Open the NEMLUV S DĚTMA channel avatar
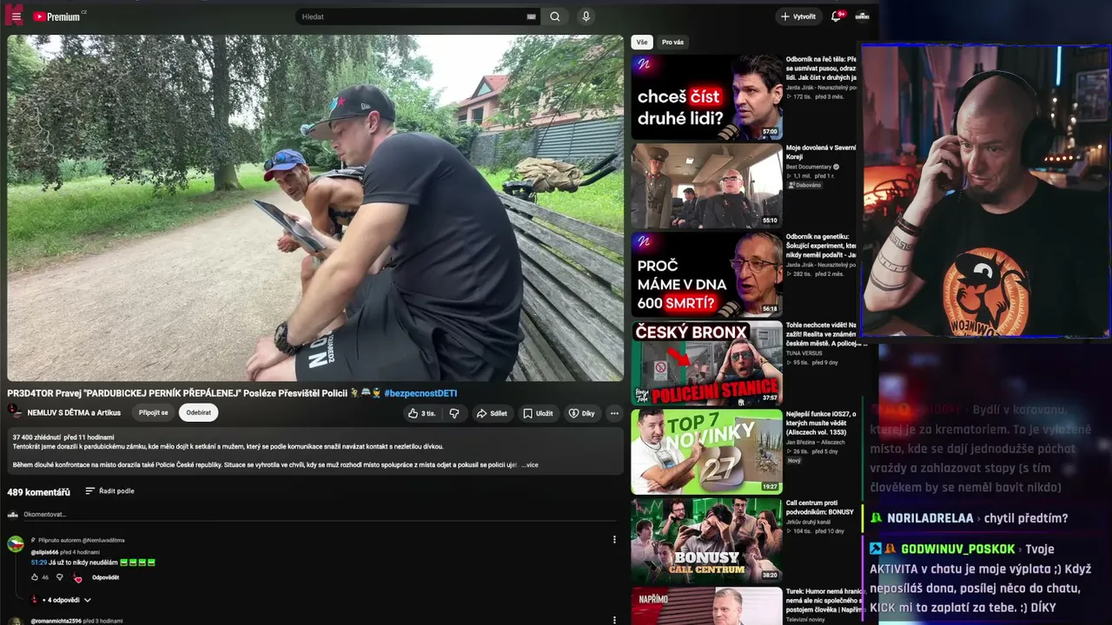The image size is (1112, 625). (x=15, y=411)
